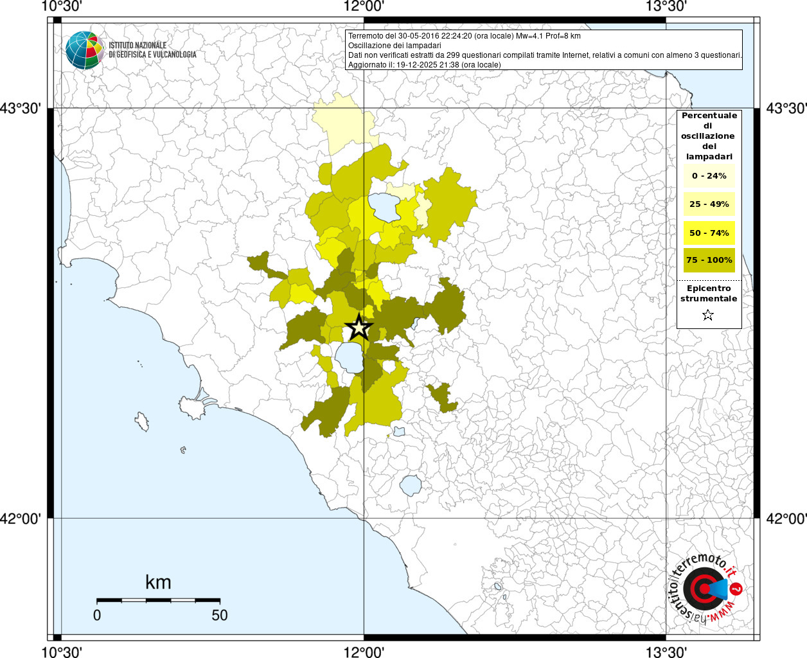The height and width of the screenshot is (658, 807).
Task: Click Giglio island in the sea
Action: tap(142, 422)
